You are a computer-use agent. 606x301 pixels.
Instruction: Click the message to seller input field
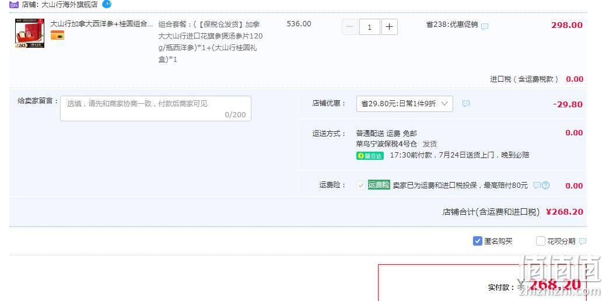coord(156,108)
